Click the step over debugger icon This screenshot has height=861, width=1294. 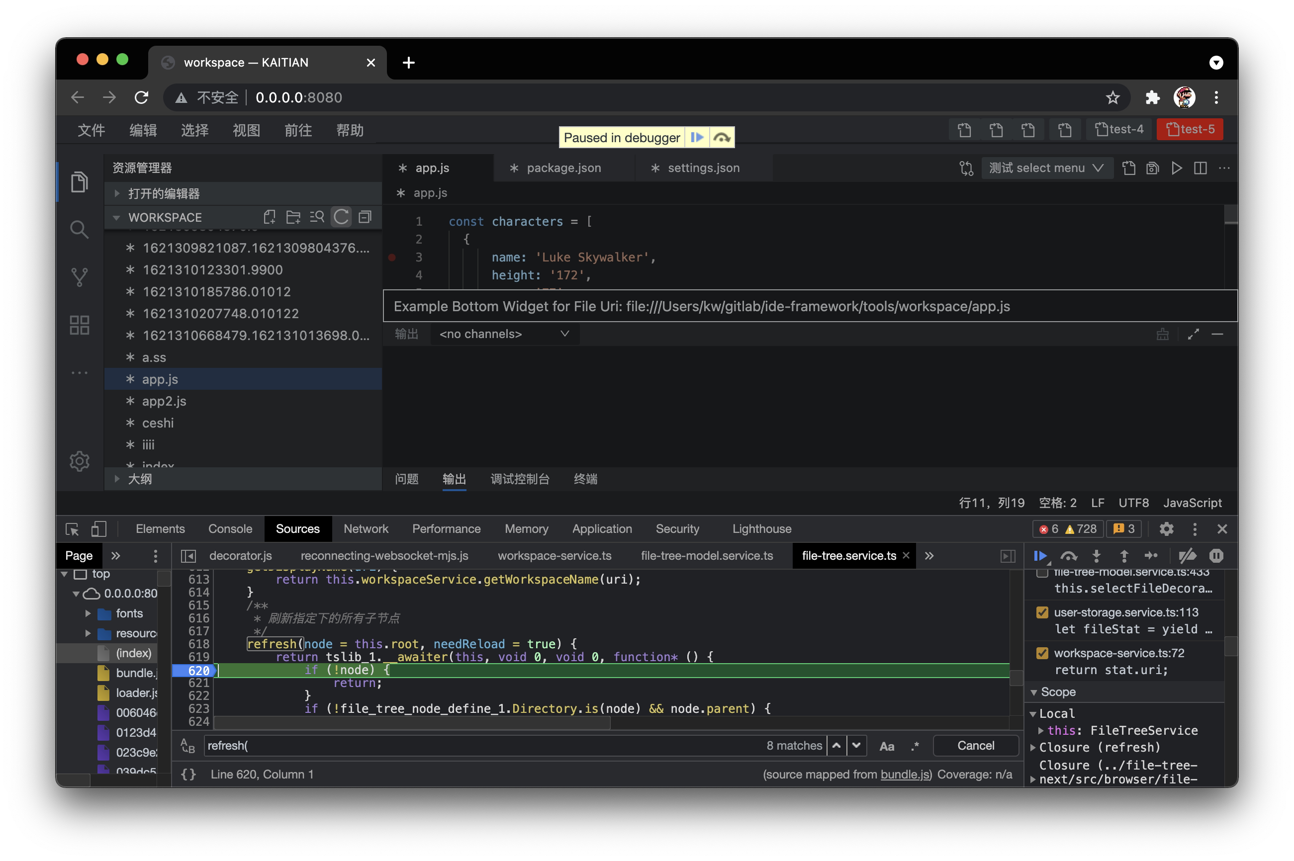click(x=1068, y=556)
